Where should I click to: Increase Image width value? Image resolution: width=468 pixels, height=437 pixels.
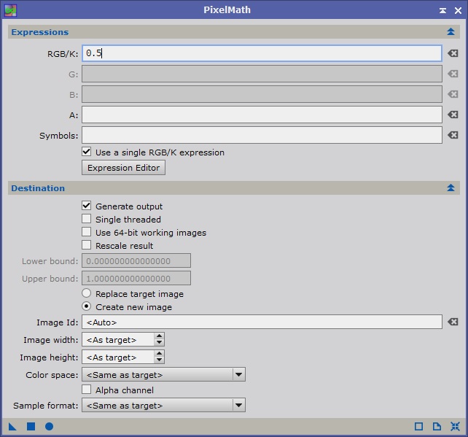[160, 336]
